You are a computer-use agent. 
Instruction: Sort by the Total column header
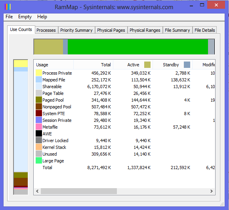(x=93, y=65)
